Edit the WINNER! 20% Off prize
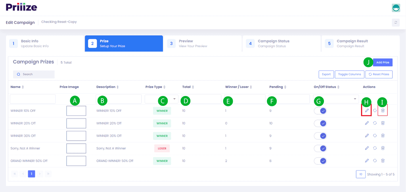The height and width of the screenshot is (192, 406). [367, 123]
